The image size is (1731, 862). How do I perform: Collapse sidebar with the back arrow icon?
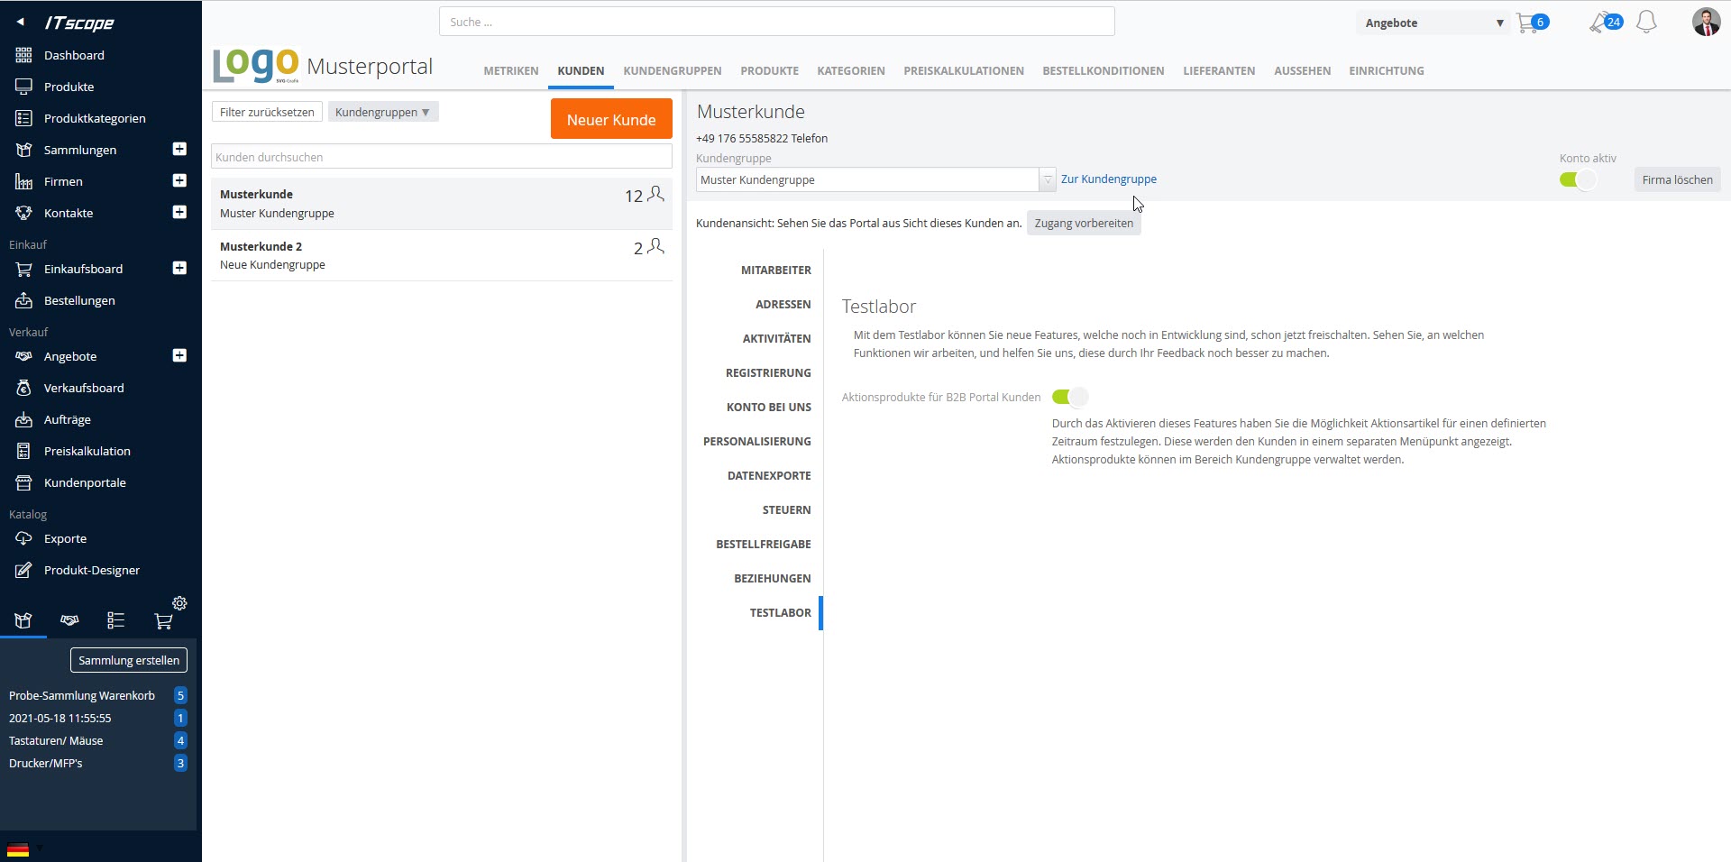tap(20, 23)
